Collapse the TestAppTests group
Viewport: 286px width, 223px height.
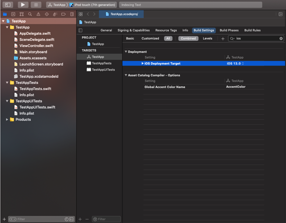click(x=7, y=83)
